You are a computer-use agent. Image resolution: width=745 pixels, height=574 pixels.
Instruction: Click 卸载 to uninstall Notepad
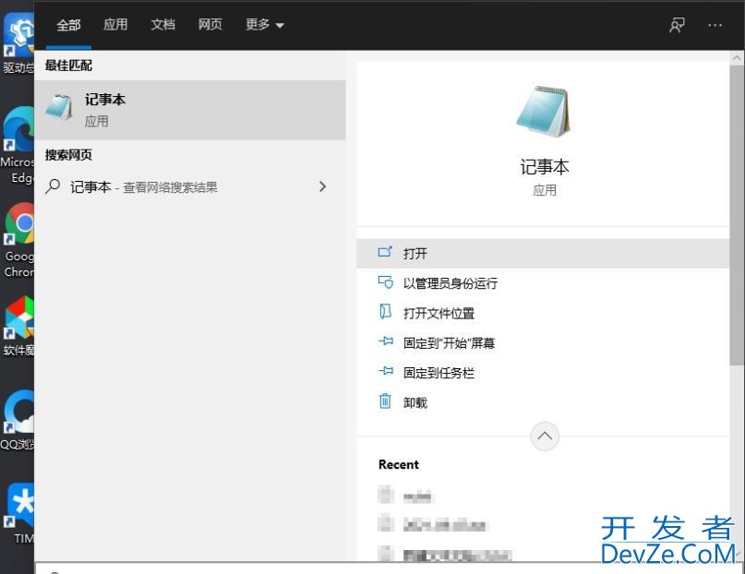415,403
